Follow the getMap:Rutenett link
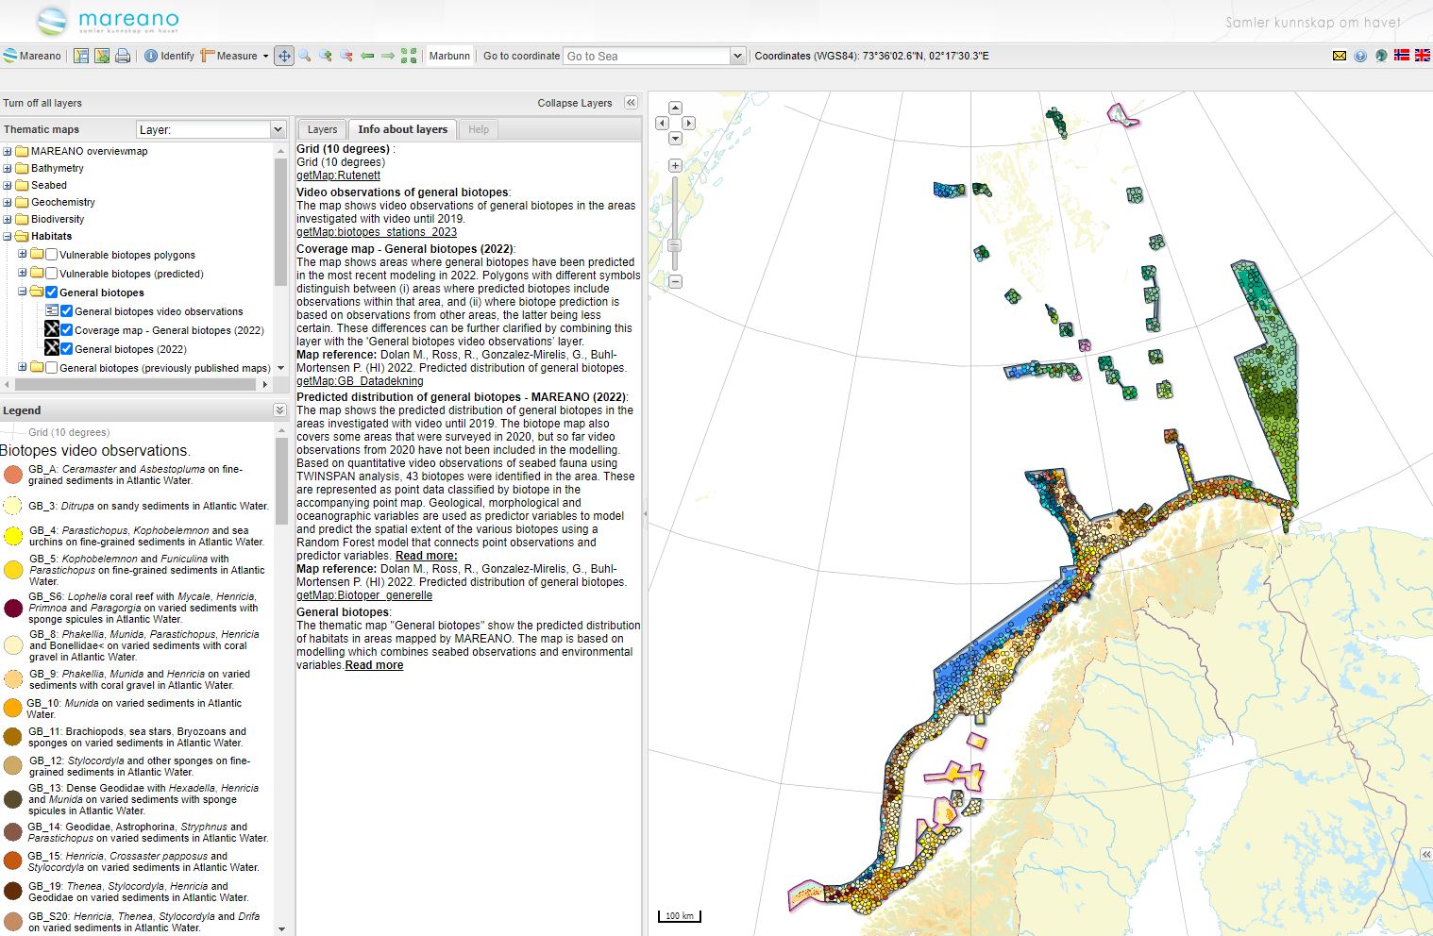The width and height of the screenshot is (1433, 936). [x=338, y=175]
